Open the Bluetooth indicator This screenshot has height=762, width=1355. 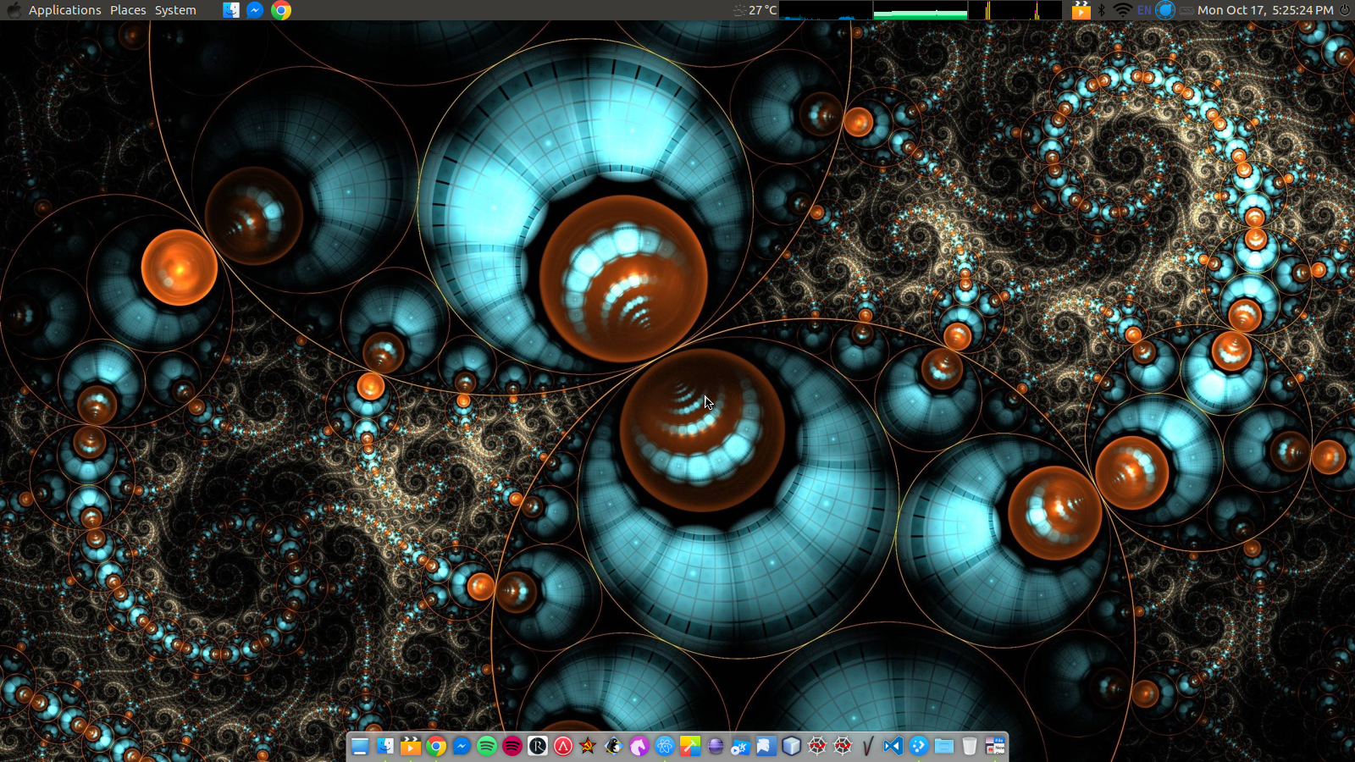coord(1101,10)
